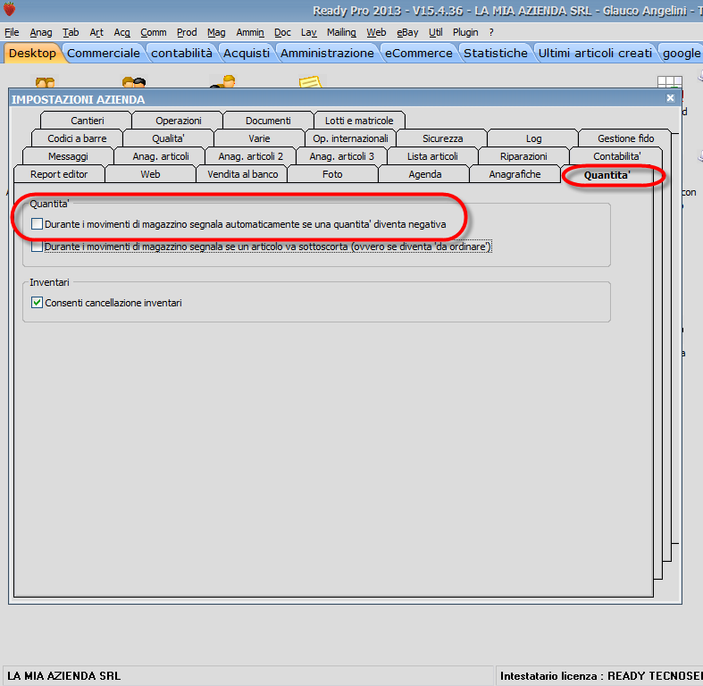Open the Plugin menu
This screenshot has width=703, height=686.
pyautogui.click(x=465, y=32)
